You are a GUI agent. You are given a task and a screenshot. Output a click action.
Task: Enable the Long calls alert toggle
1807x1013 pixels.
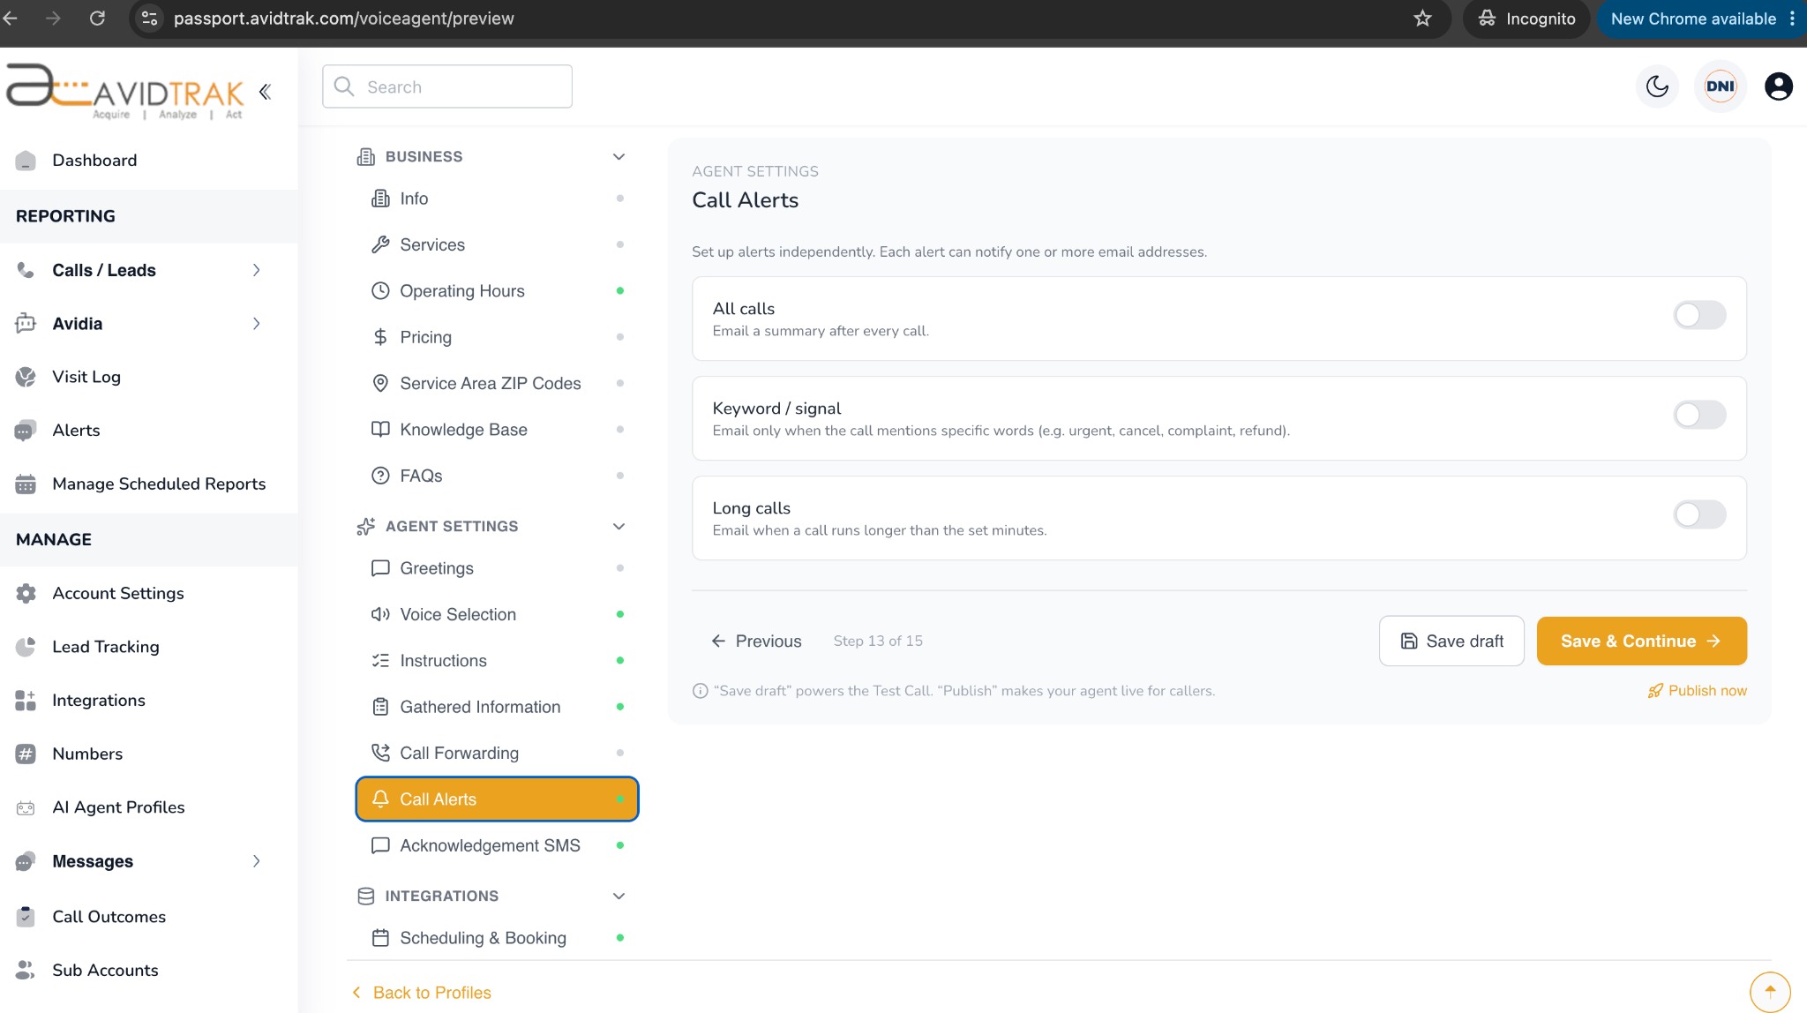[1699, 514]
